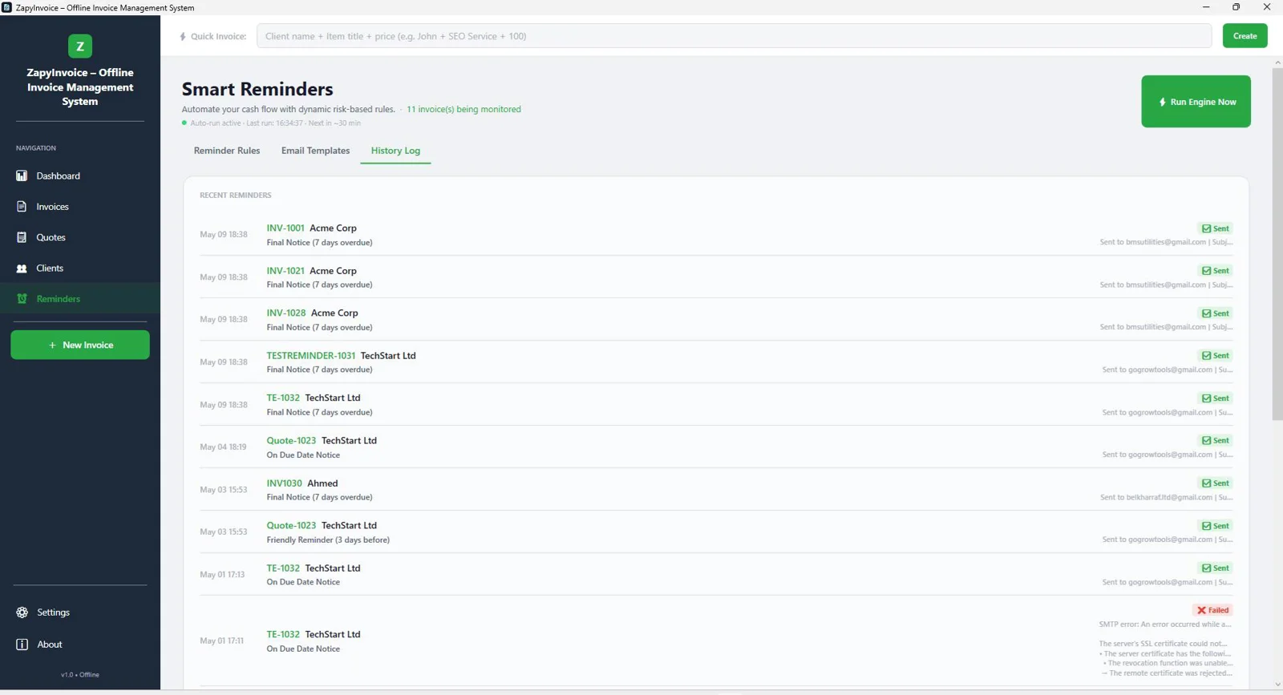Click the Run Engine Now button
Viewport: 1283px width, 695px height.
click(x=1196, y=102)
